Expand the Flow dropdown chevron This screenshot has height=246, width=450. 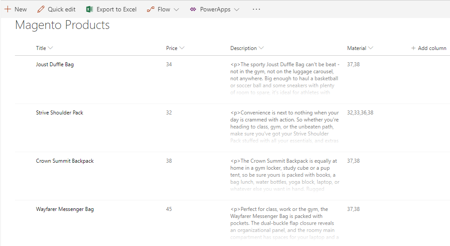176,10
